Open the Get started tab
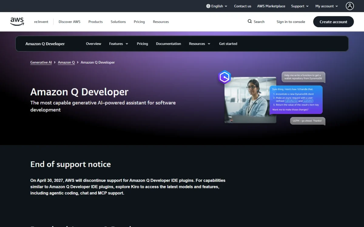 coord(228,44)
